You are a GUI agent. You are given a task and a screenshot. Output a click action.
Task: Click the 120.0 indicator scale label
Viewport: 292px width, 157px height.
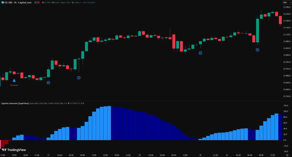click(x=286, y=106)
